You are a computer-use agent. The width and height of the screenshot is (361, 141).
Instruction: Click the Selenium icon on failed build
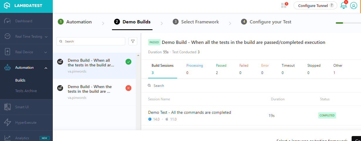coord(60,88)
